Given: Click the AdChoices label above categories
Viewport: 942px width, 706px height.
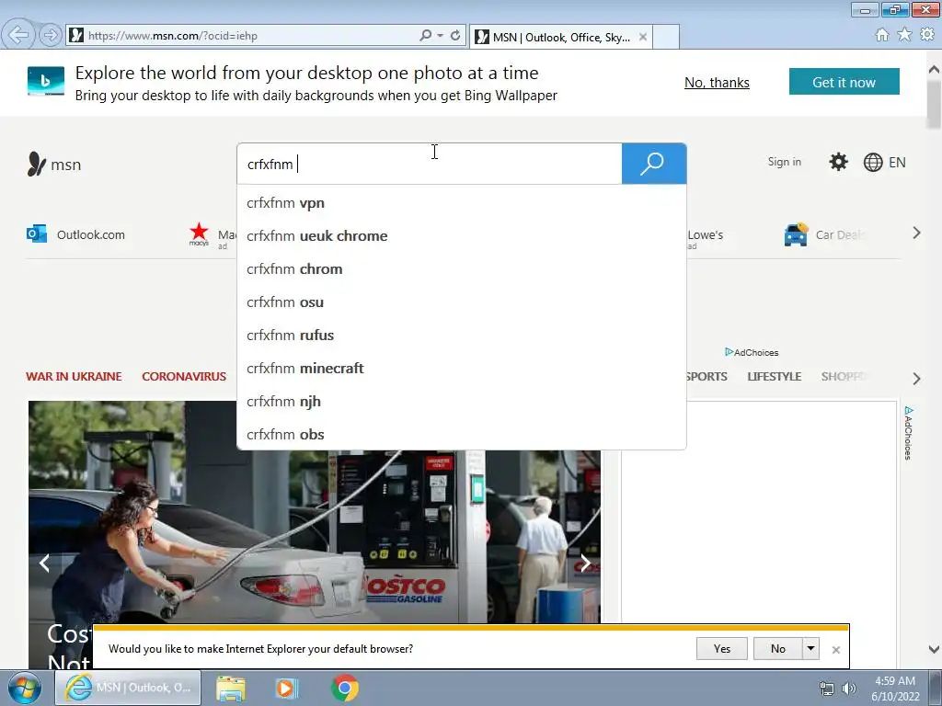Looking at the screenshot, I should point(752,352).
